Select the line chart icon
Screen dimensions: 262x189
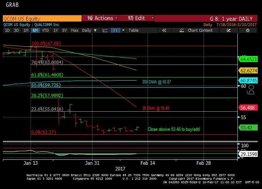105,30
